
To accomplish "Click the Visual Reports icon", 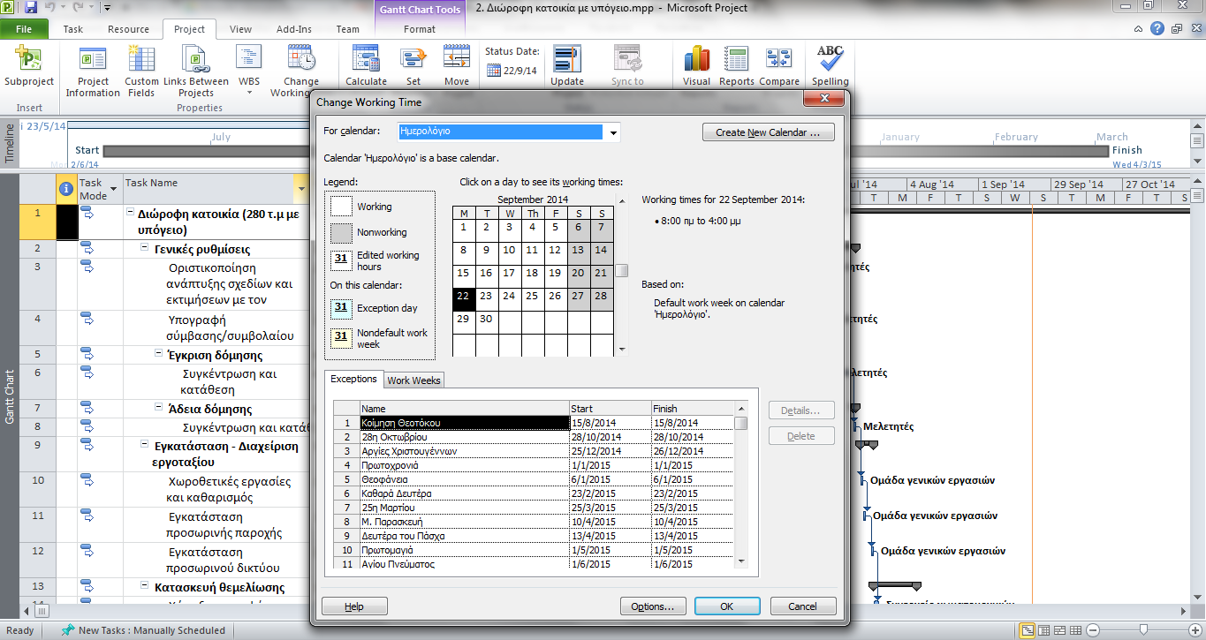I will [x=696, y=58].
